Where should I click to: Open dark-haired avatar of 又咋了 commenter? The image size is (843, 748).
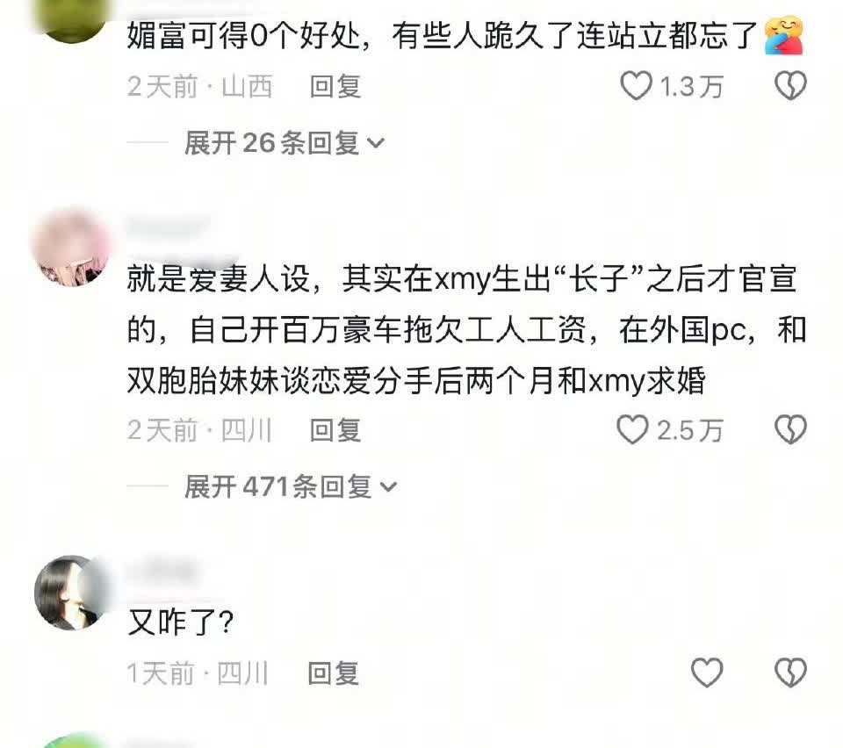72,593
